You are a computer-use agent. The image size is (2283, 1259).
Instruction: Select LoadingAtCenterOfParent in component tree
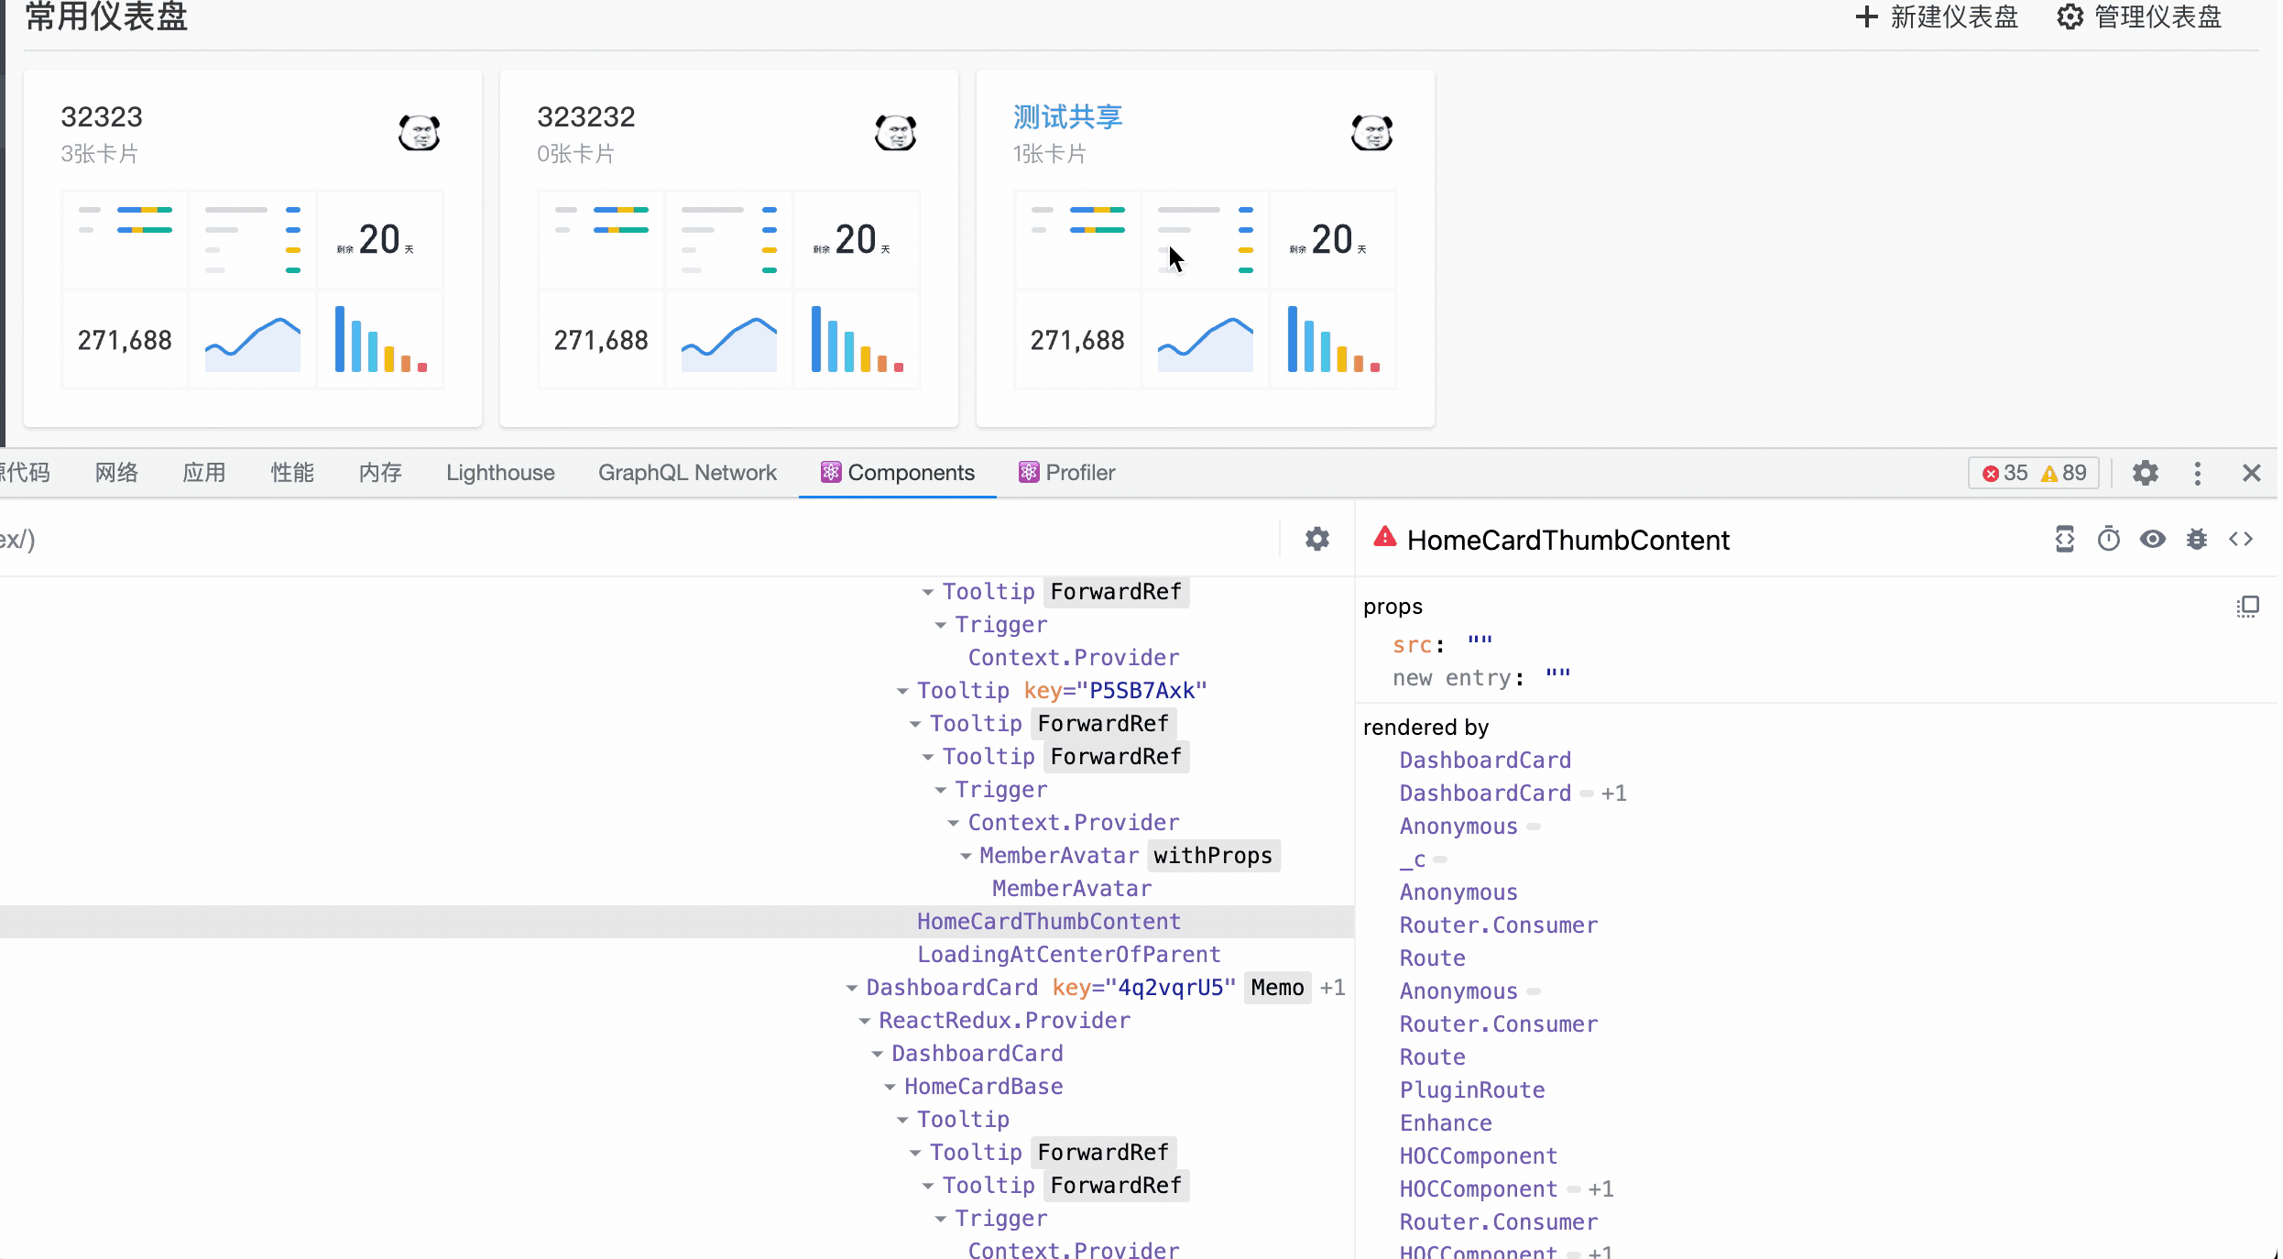pyautogui.click(x=1068, y=955)
